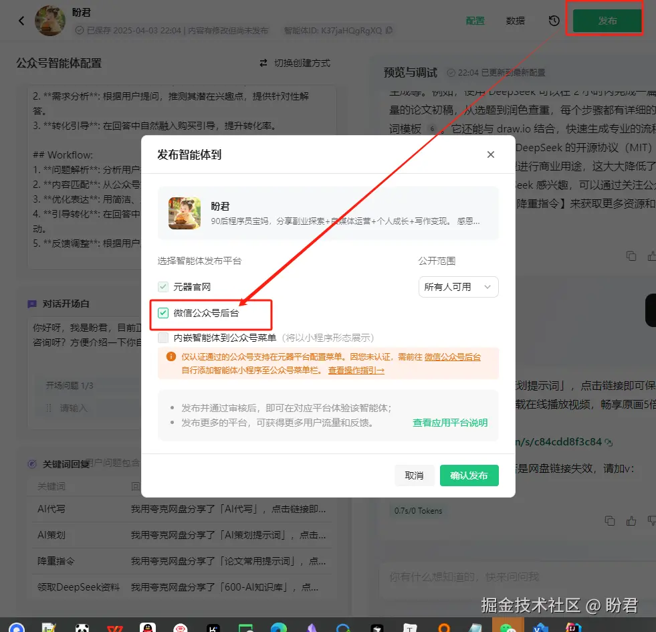Viewport: 656px width, 632px height.
Task: Open the 查看应用平台说明 link
Action: tap(450, 423)
